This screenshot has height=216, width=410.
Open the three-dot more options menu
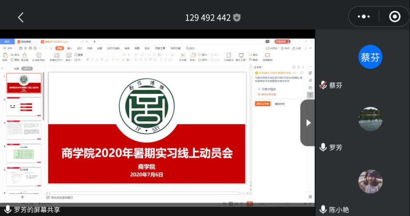tap(364, 17)
